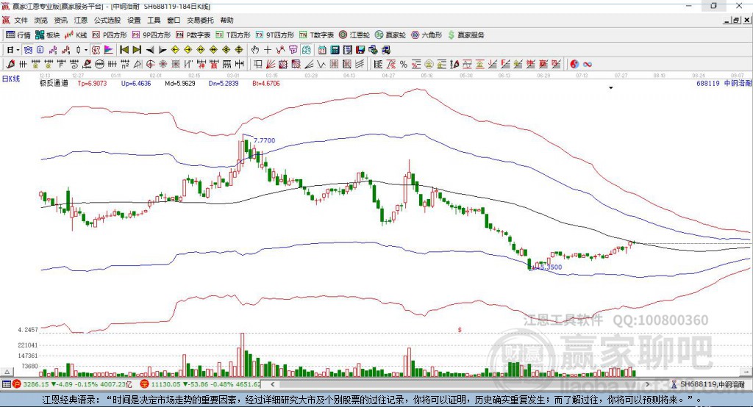Launch the 江恩轮 Gann wheel
Image resolution: width=753 pixels, height=407 pixels.
click(x=354, y=35)
